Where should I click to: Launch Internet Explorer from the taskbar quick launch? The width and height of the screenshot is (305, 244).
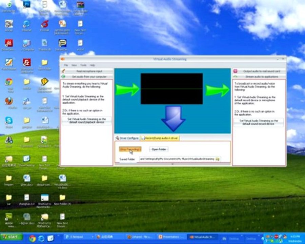pyautogui.click(x=41, y=238)
